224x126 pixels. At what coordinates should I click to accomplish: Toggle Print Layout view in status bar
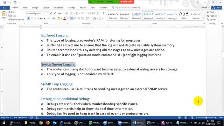pos(185,118)
